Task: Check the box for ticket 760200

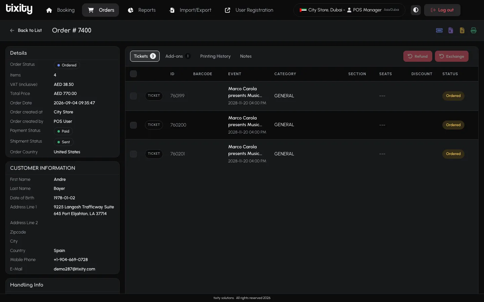Action: [133, 125]
